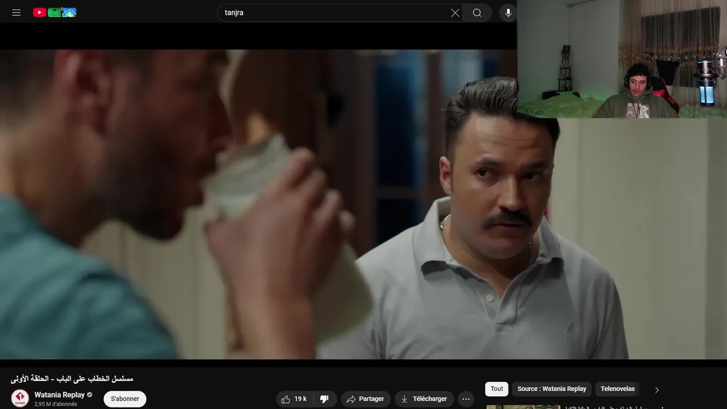Like the video with 19 k
Screen dimensions: 727x409
pyautogui.click(x=294, y=399)
